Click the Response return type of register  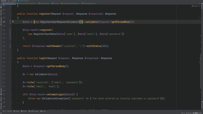tap(111, 14)
